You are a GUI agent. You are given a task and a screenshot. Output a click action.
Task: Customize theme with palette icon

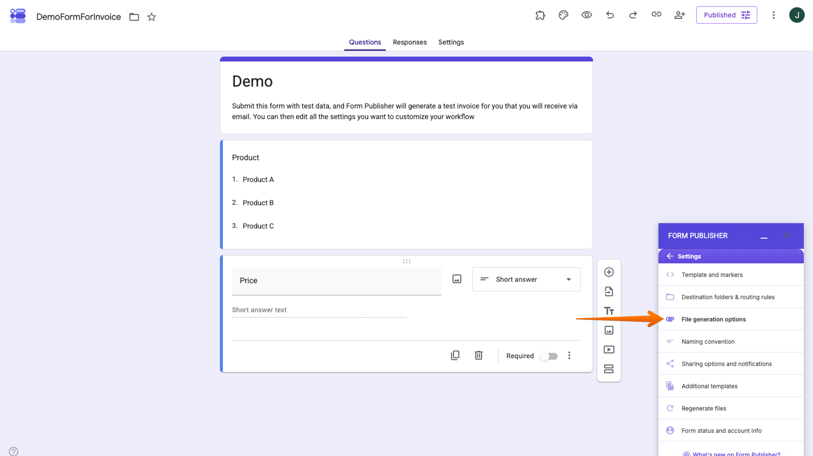[563, 15]
